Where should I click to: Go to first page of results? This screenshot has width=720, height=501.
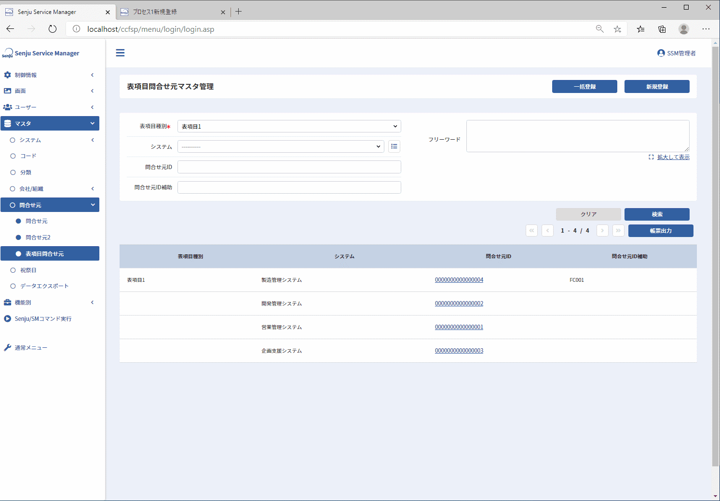(531, 231)
